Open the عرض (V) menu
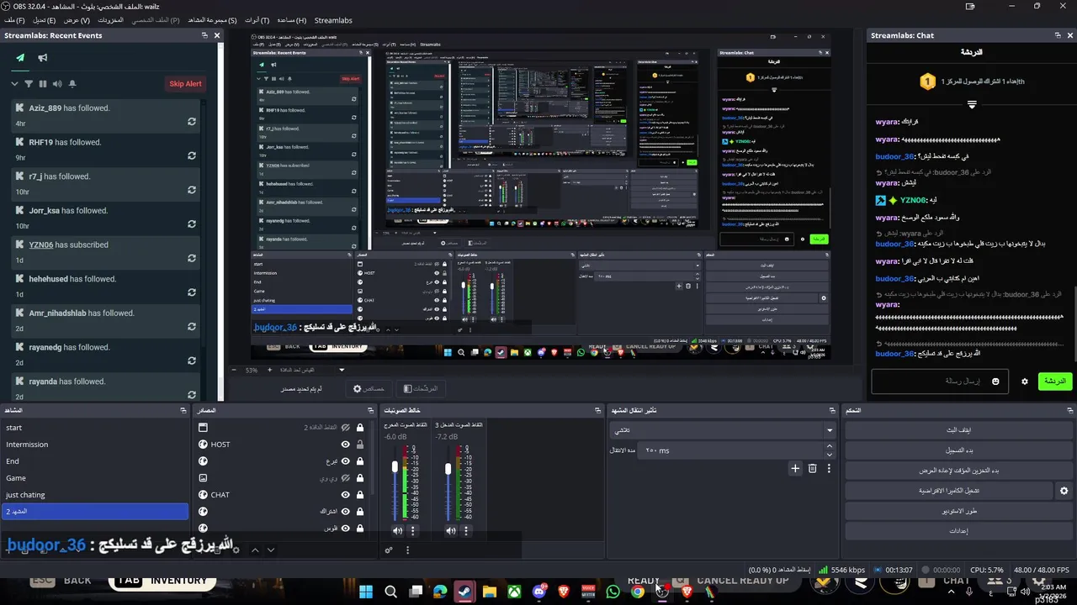Viewport: 1077px width, 605px height. pos(77,20)
